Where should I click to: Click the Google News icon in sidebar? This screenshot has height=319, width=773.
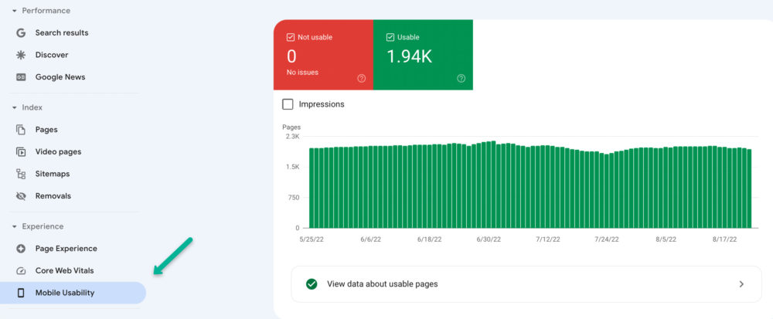click(21, 77)
